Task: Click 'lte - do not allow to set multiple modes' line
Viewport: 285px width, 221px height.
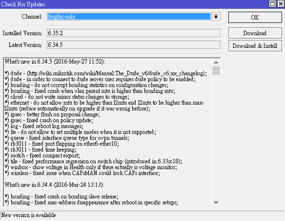Action: click(81, 132)
